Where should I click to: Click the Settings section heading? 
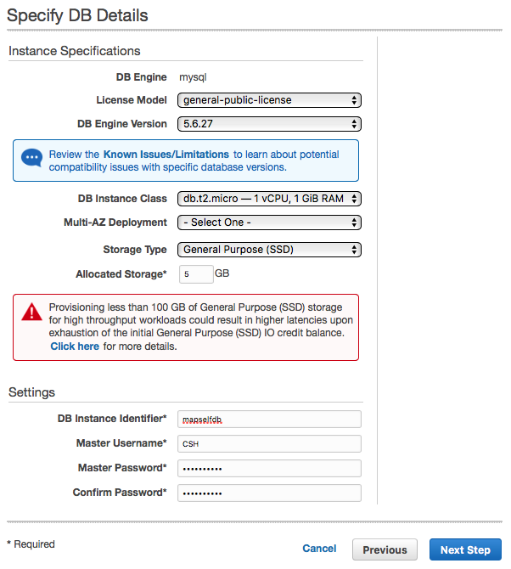pyautogui.click(x=32, y=392)
